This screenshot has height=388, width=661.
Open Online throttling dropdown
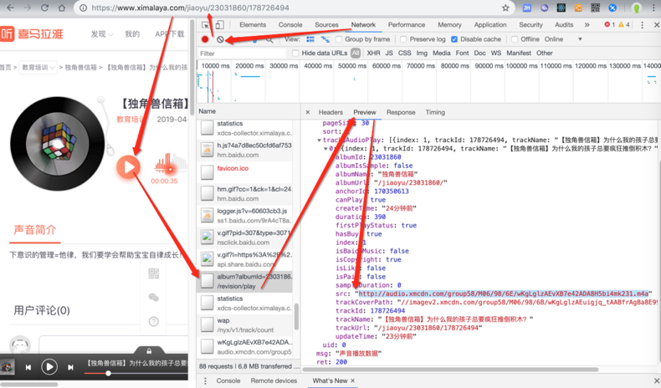[x=563, y=39]
